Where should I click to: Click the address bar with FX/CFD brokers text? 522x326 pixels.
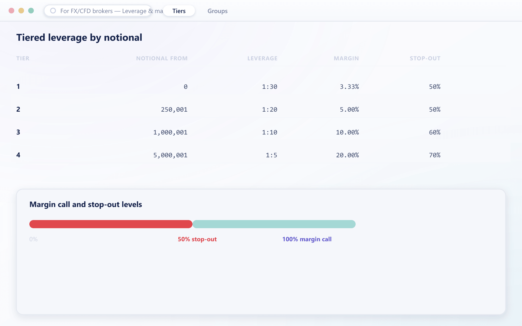(98, 11)
